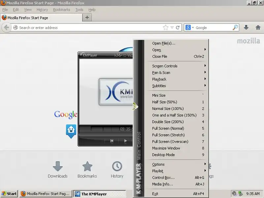264x198 pixels.
Task: Reload the page with the refresh icon
Action: (178, 27)
